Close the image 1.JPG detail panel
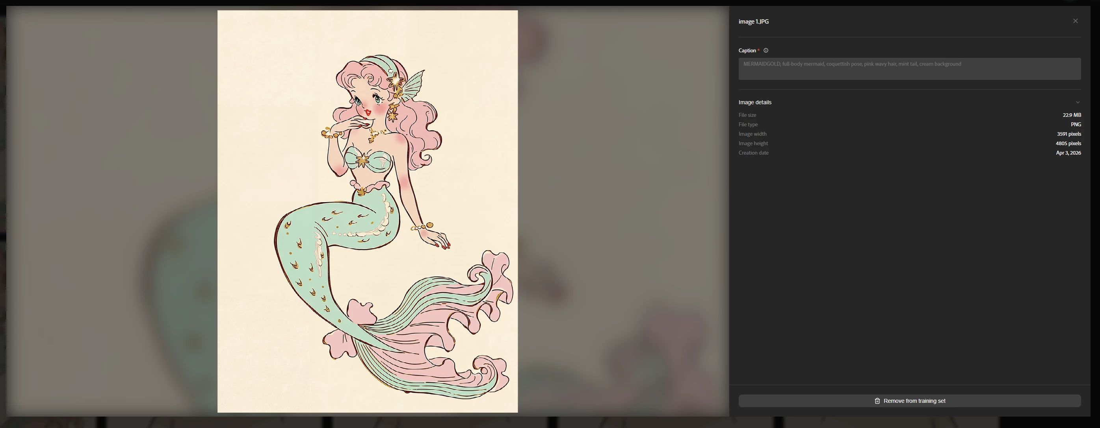The width and height of the screenshot is (1100, 428). [1075, 21]
